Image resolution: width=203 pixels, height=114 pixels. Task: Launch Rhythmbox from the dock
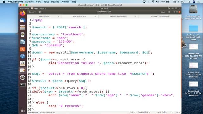pyautogui.click(x=23, y=35)
